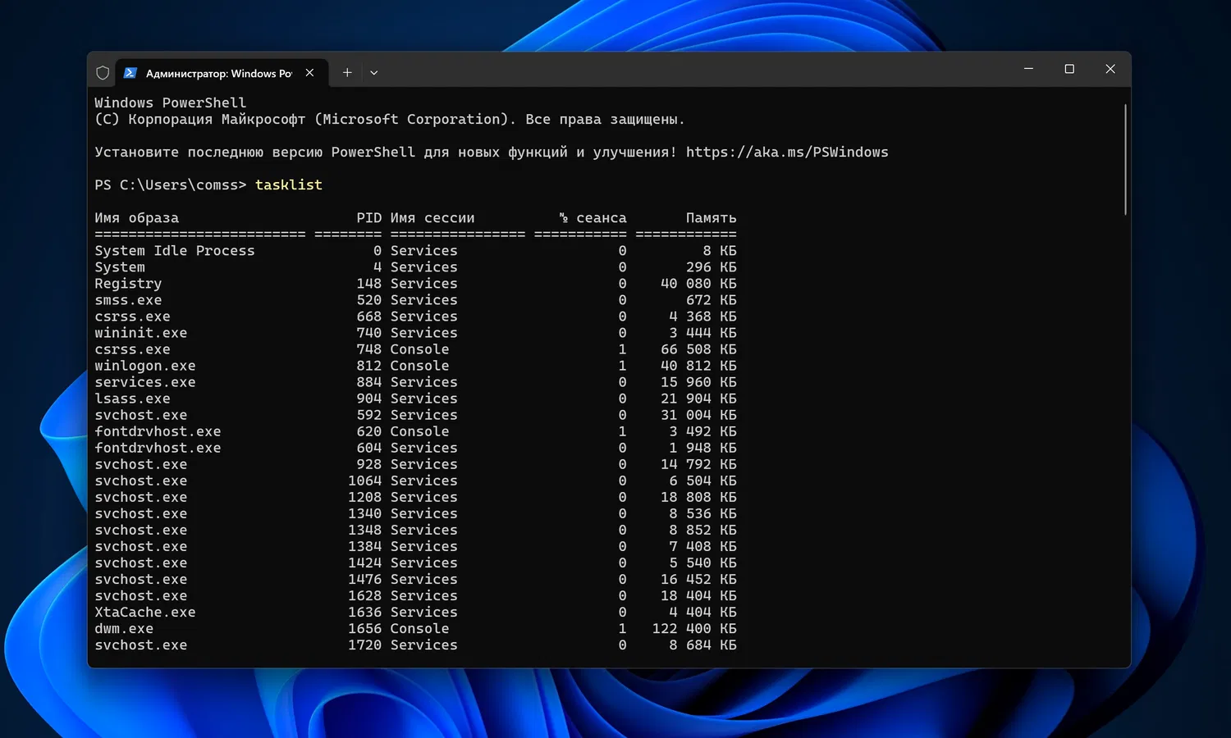This screenshot has width=1231, height=738.
Task: Click the "lsass.exe" process name
Action: 132,399
